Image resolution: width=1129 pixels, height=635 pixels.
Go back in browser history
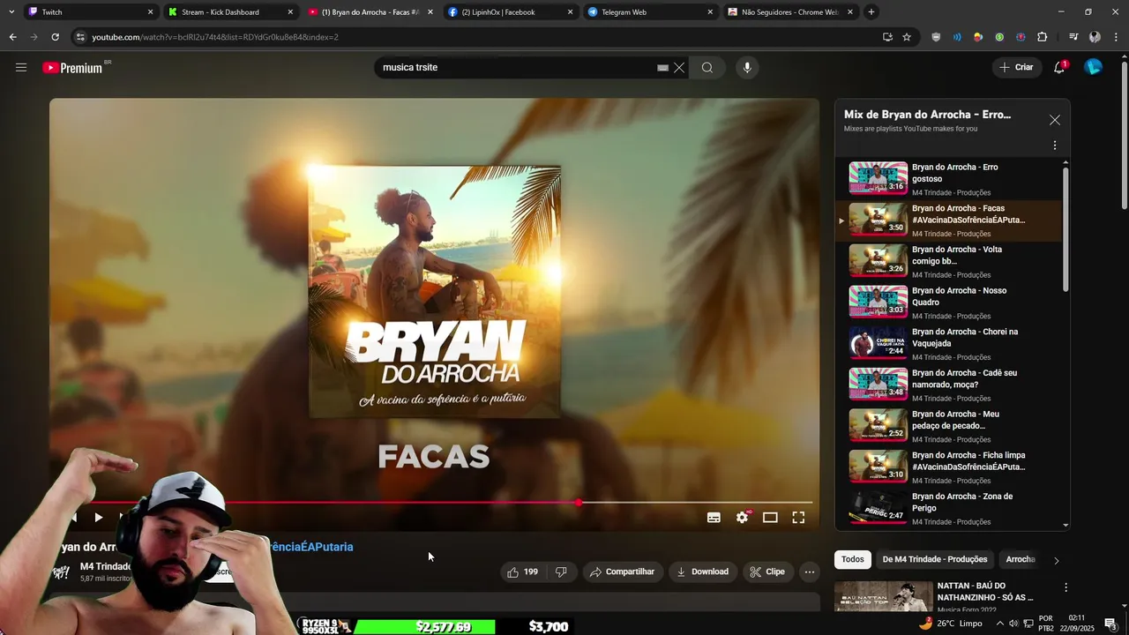12,37
